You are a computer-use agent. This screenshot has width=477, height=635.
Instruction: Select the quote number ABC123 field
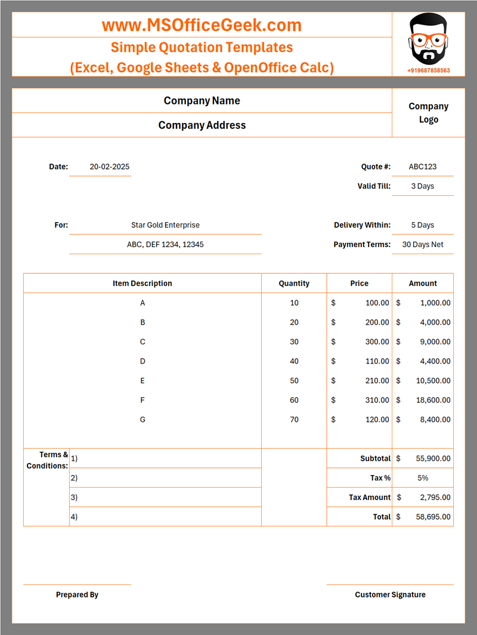click(422, 167)
